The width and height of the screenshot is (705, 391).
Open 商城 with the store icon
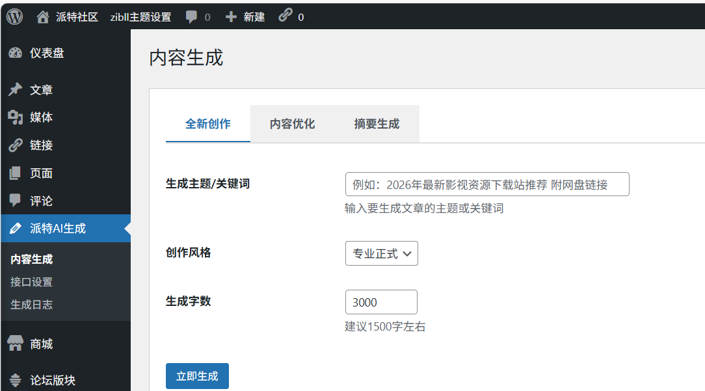tap(16, 344)
